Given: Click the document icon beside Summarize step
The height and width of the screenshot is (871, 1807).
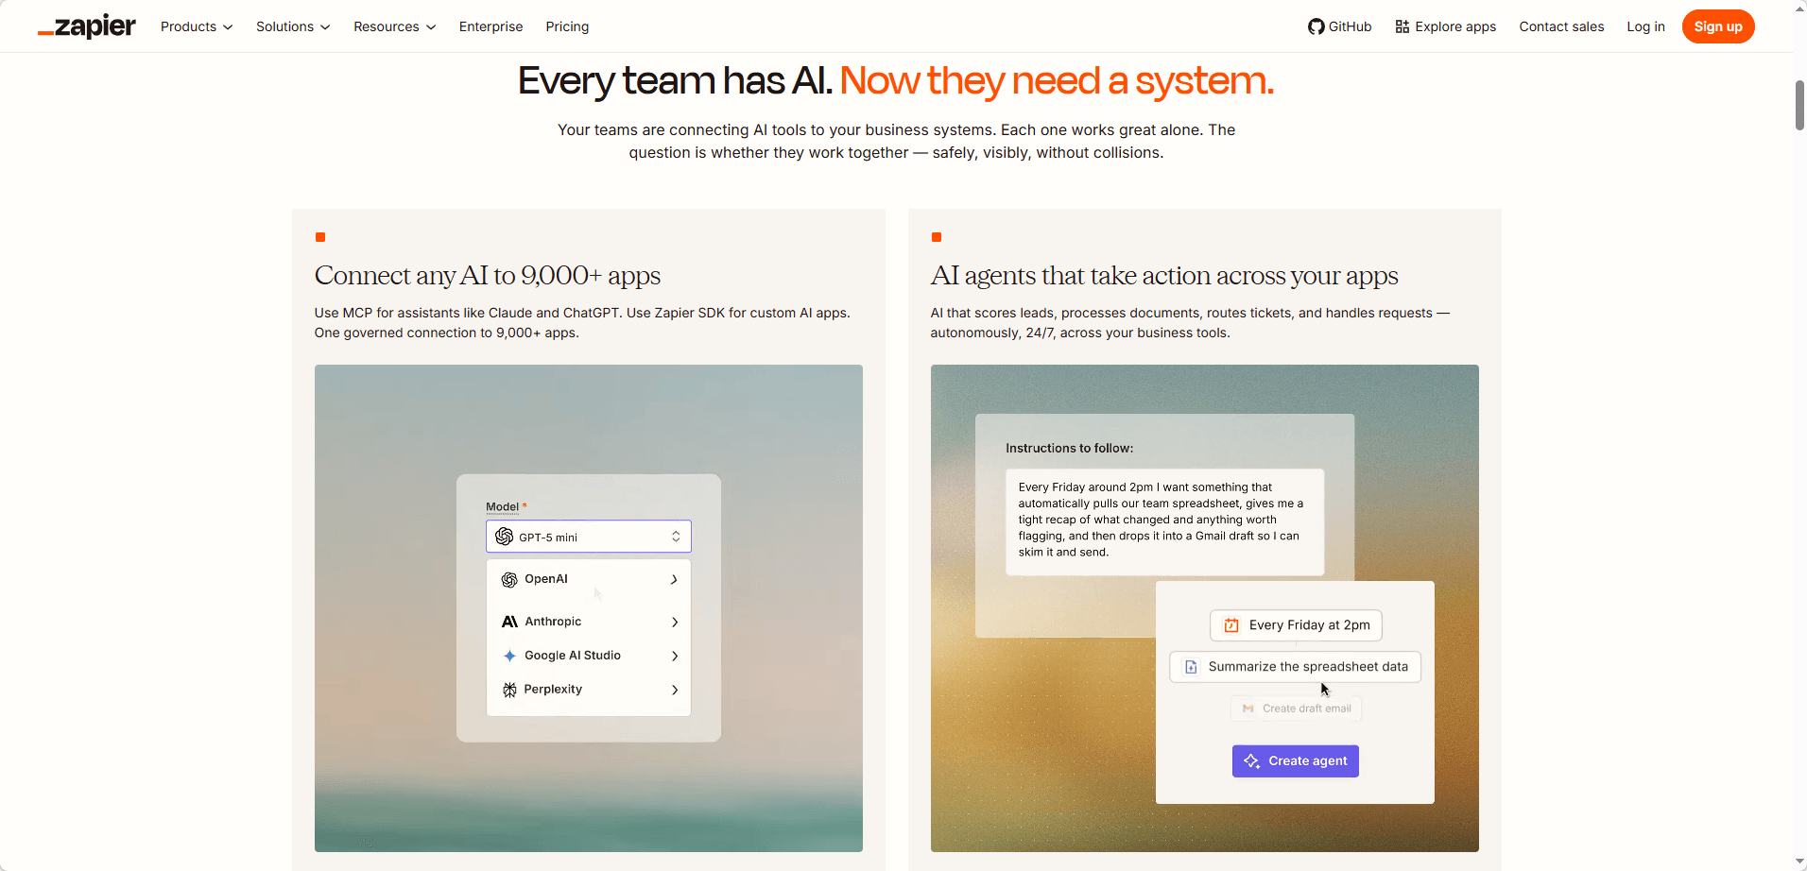Looking at the screenshot, I should click(1191, 667).
